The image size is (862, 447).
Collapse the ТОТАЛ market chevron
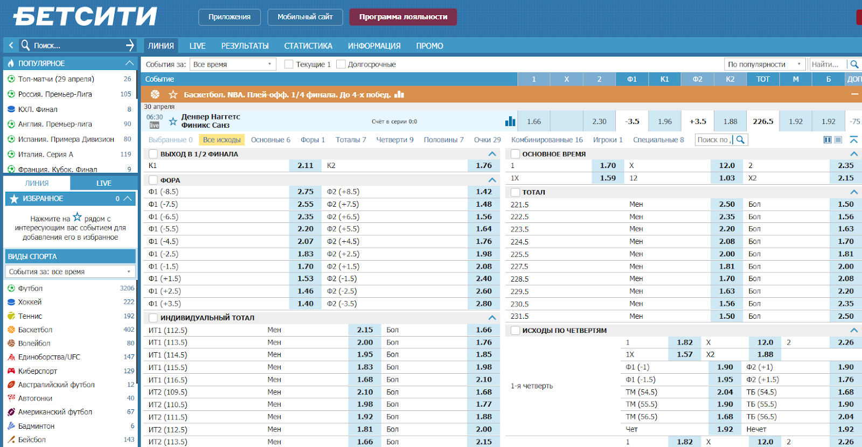[x=854, y=192]
